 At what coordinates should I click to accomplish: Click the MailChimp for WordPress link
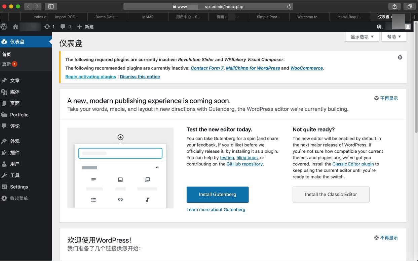point(253,68)
